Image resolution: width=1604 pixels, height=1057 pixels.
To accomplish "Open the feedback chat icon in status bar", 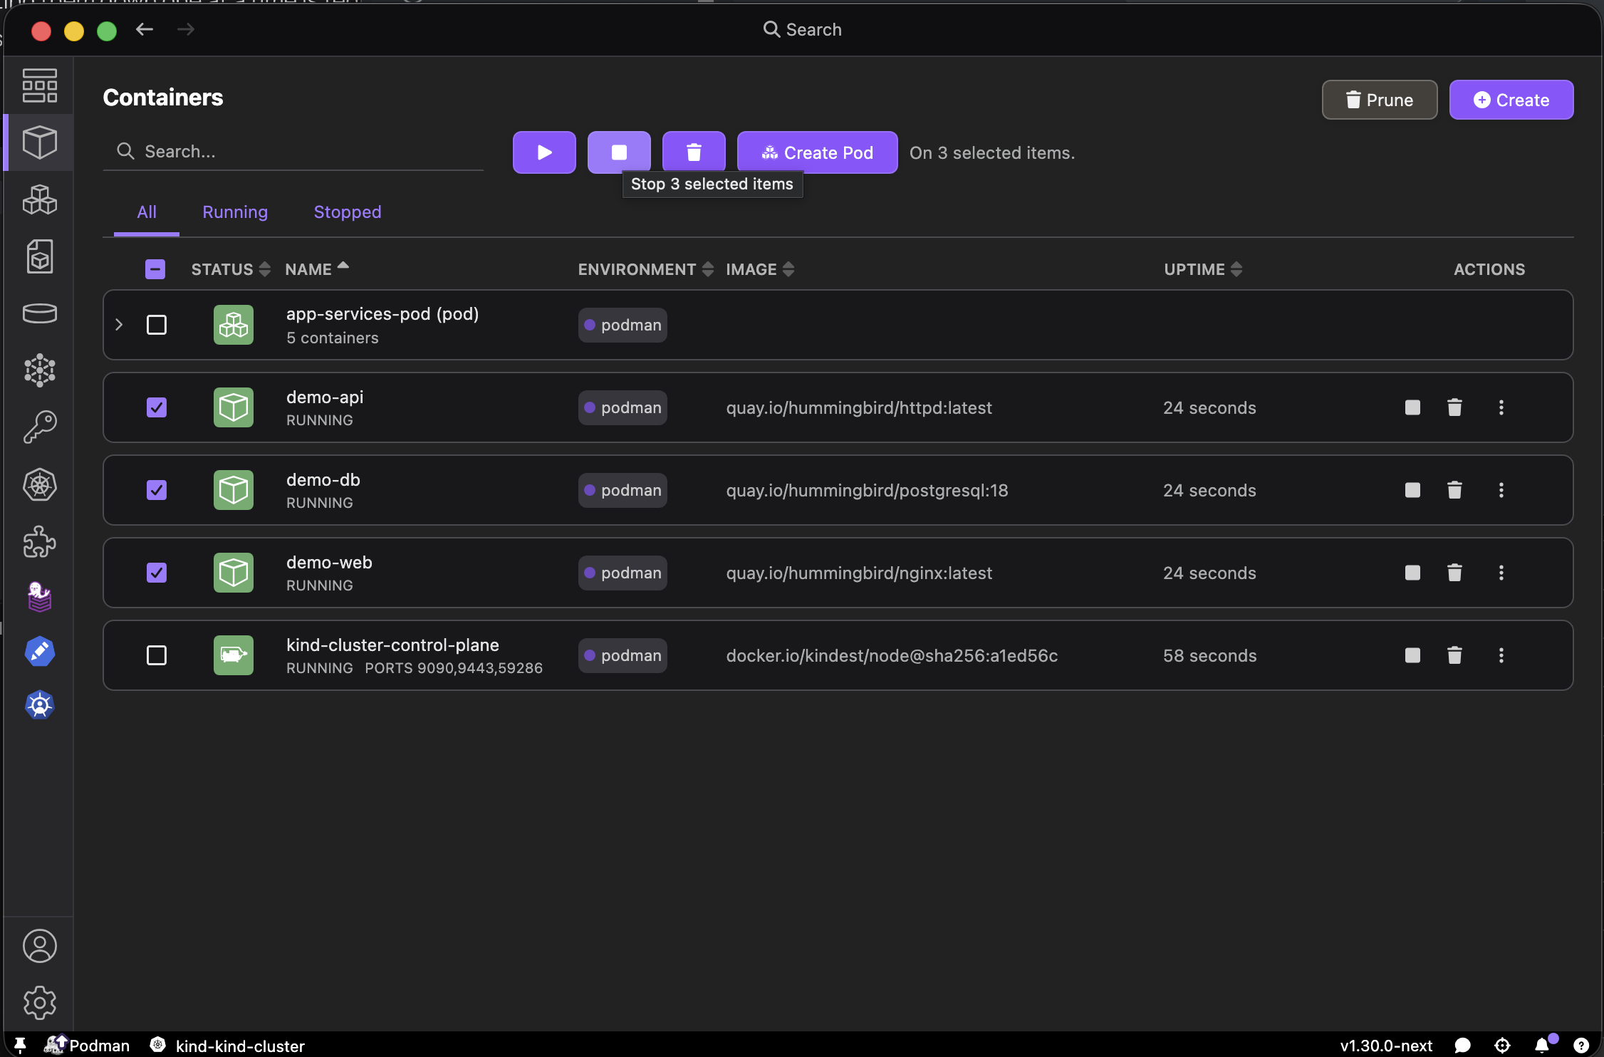I will pyautogui.click(x=1462, y=1045).
